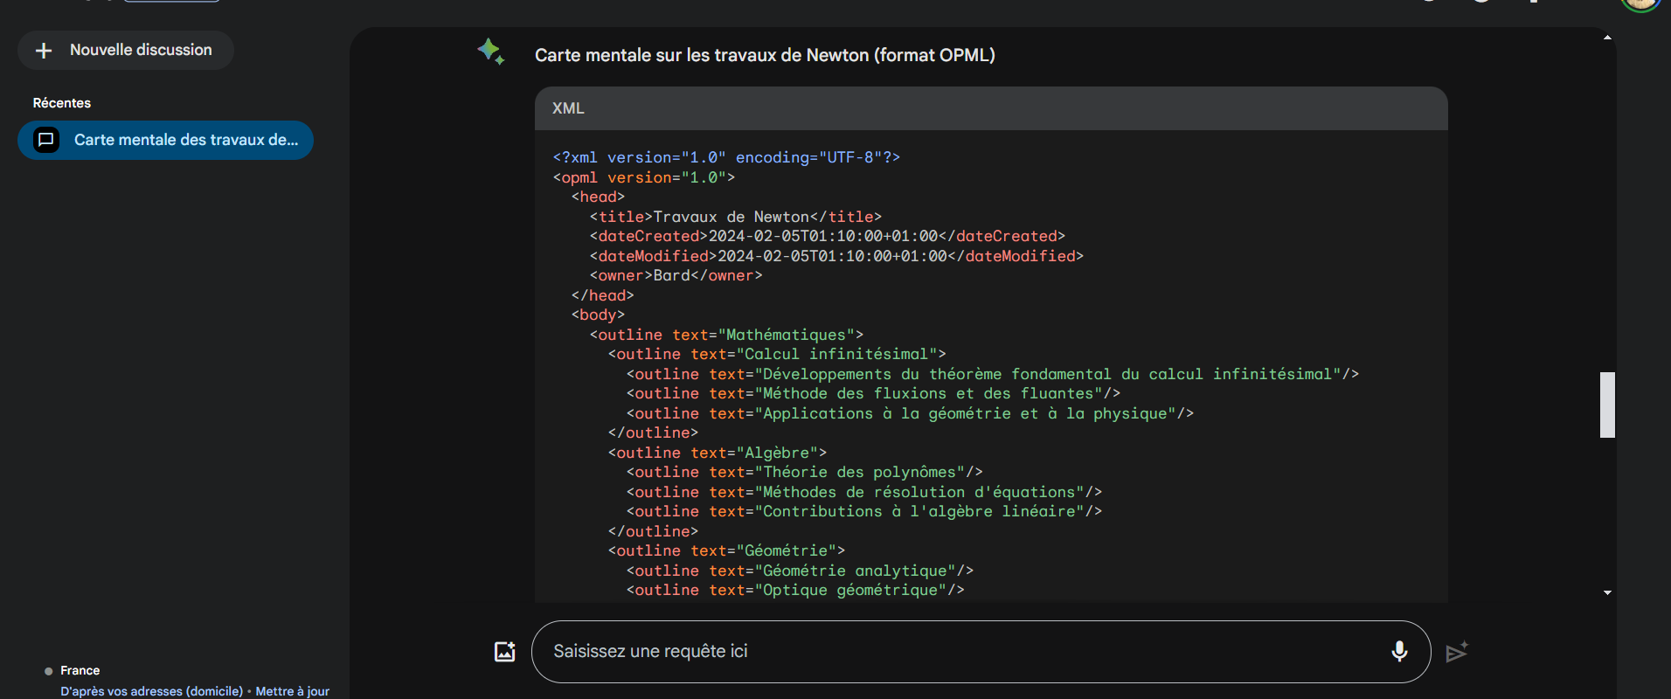Click the 'Mettre à jour' location link
The height and width of the screenshot is (699, 1671).
292,691
